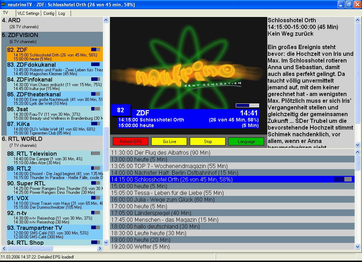Click the Schlosshotel Orth description heading
This screenshot has width=362, height=262.
point(292,20)
